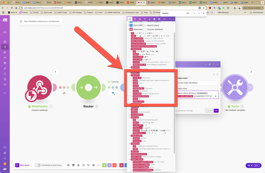Collapse the created_by node in webhook output
This screenshot has width=265, height=173.
point(130,49)
